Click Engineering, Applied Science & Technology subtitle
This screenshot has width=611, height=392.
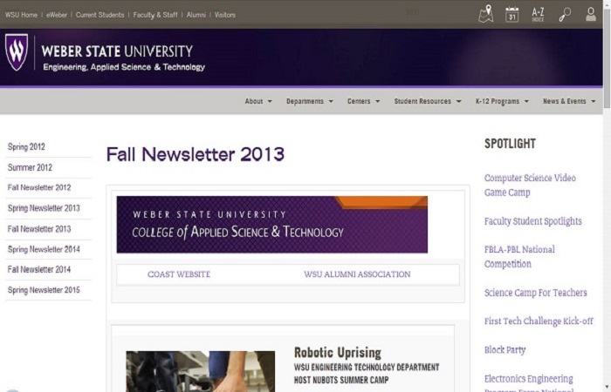(124, 67)
